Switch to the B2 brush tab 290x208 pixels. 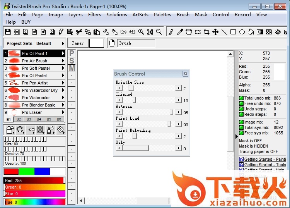[x=19, y=119]
